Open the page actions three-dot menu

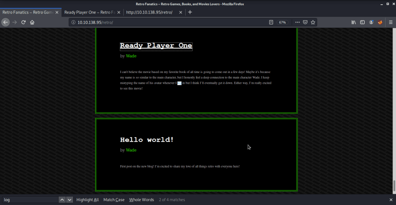click(x=297, y=22)
